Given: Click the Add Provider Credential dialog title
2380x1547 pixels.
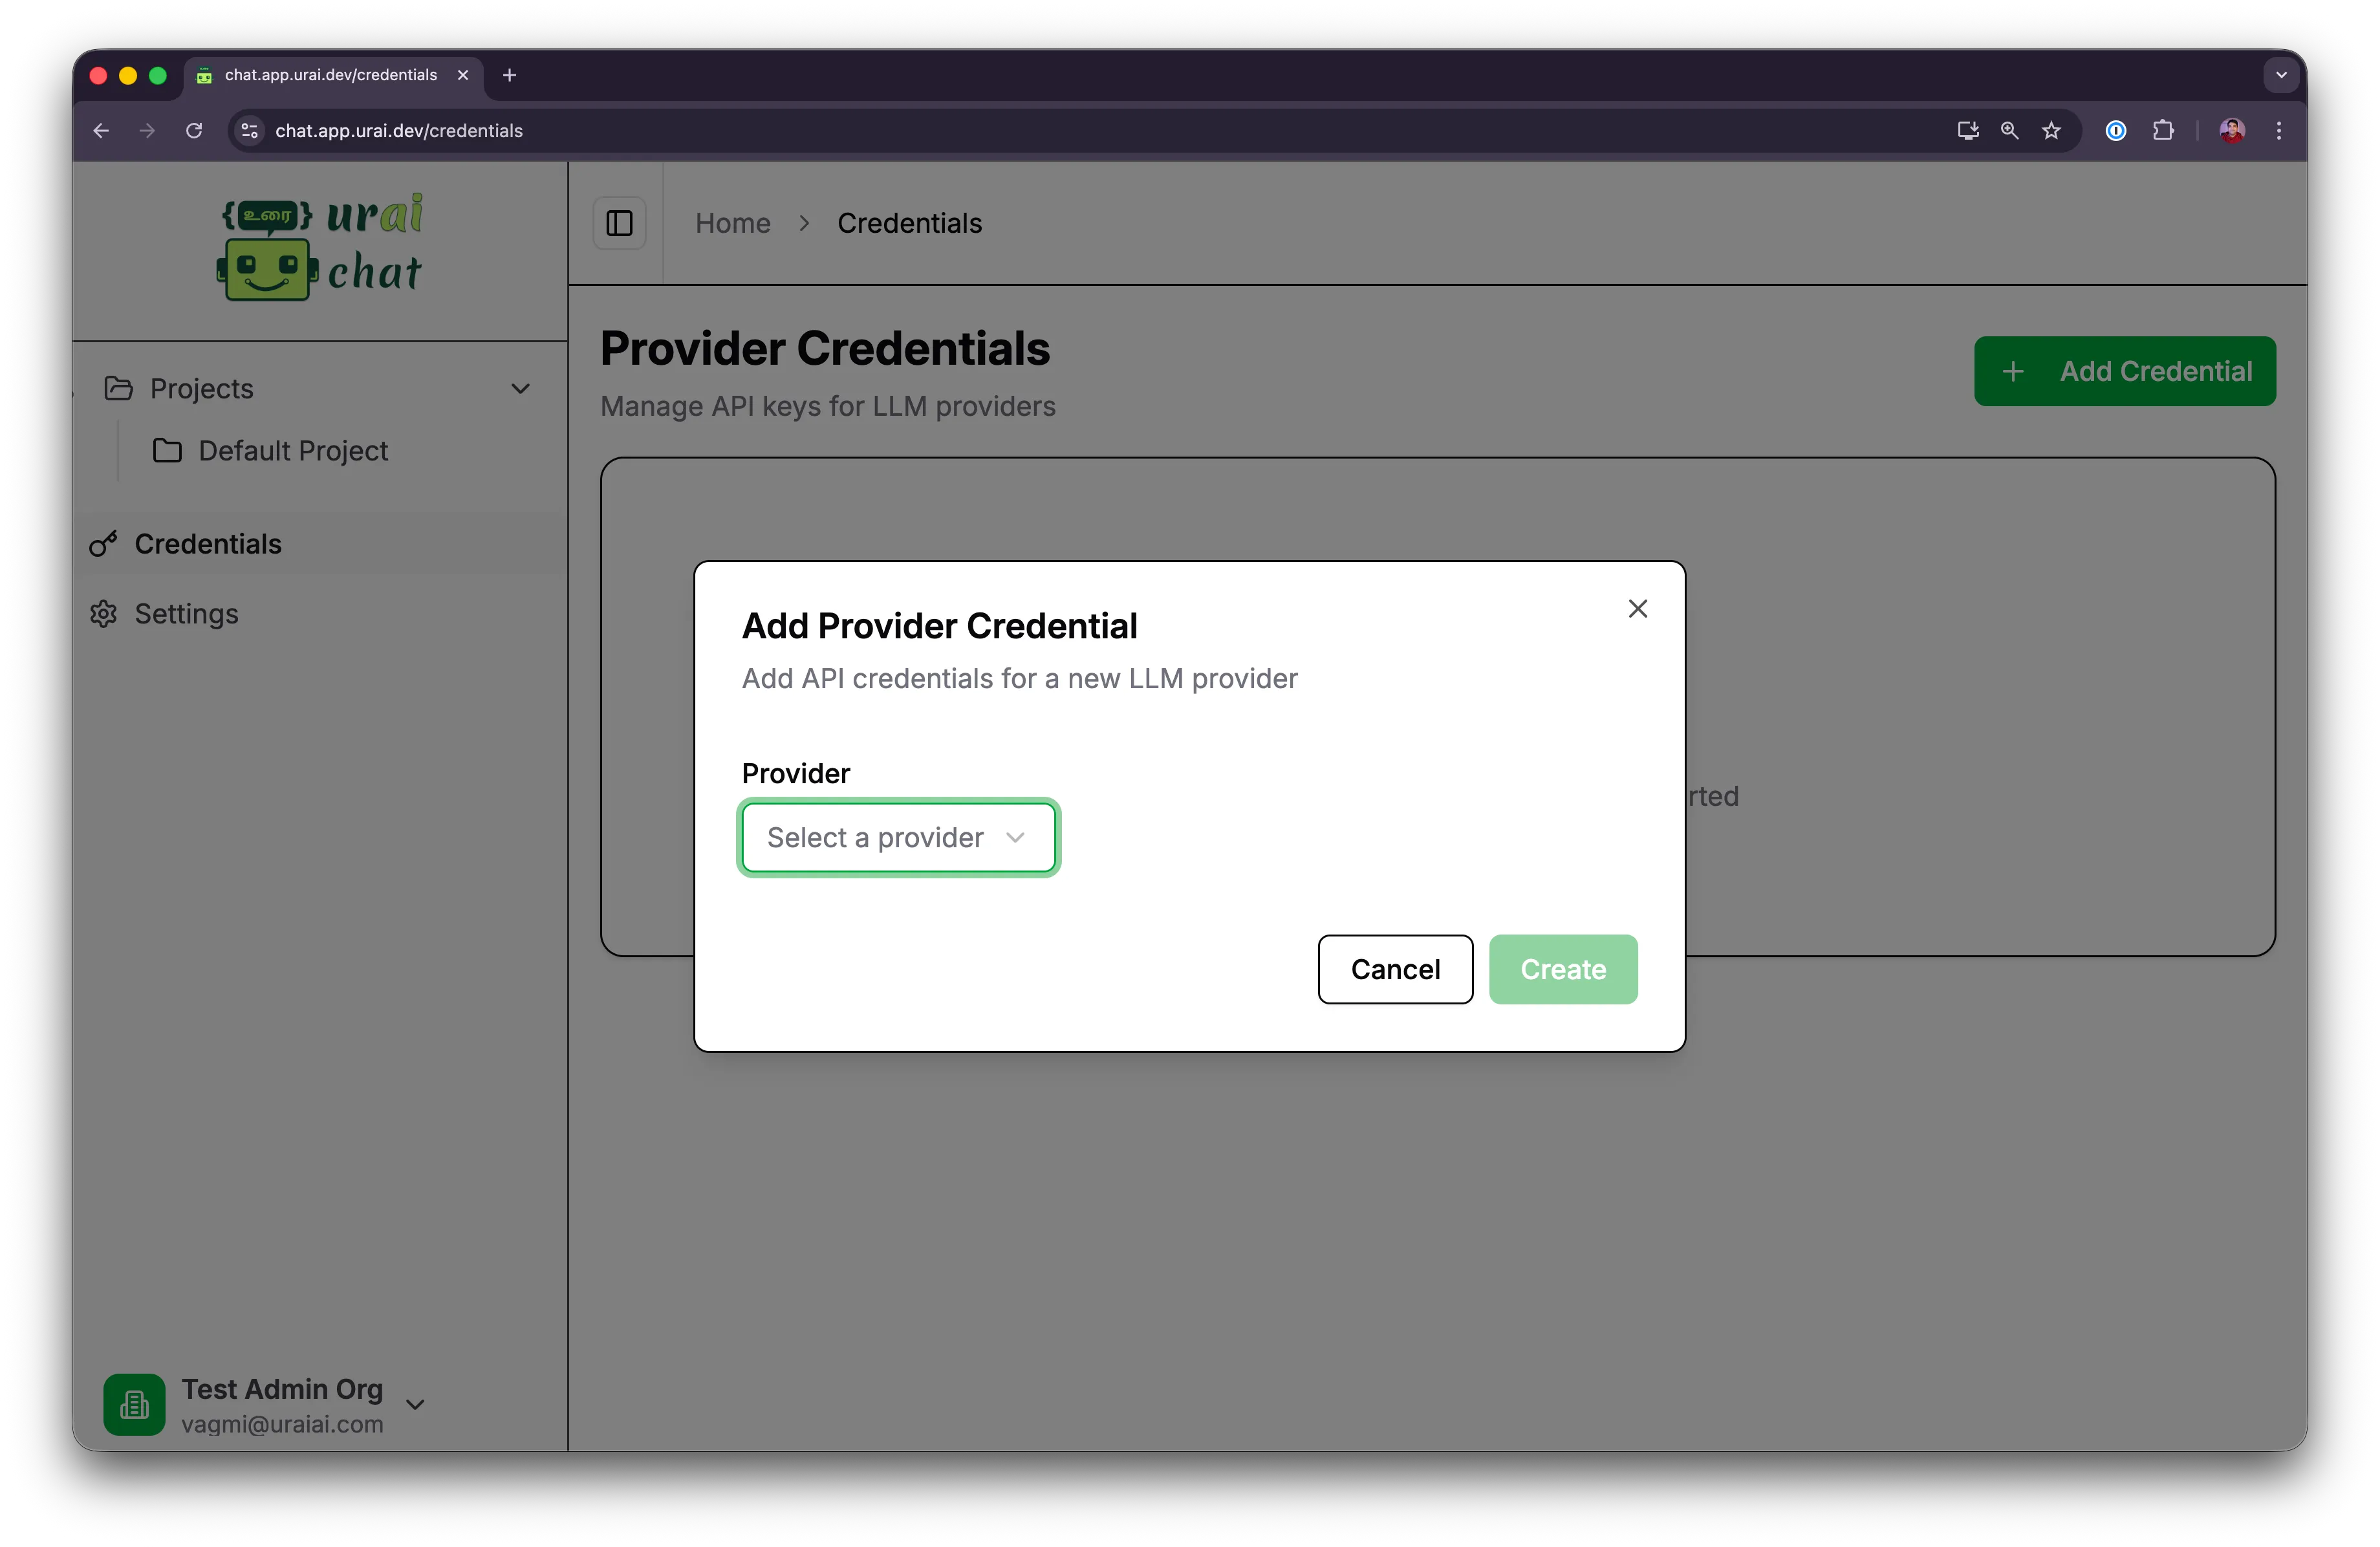Looking at the screenshot, I should (939, 626).
